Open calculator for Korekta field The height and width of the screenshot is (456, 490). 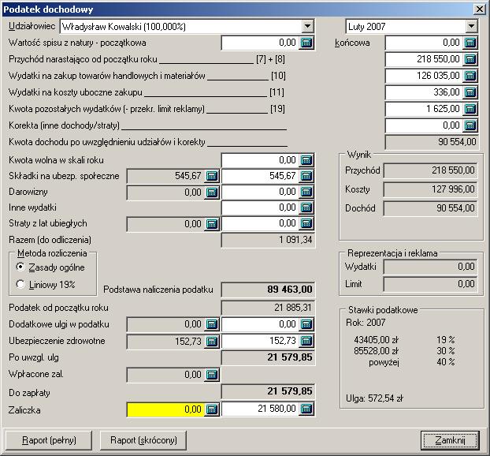pos(470,125)
